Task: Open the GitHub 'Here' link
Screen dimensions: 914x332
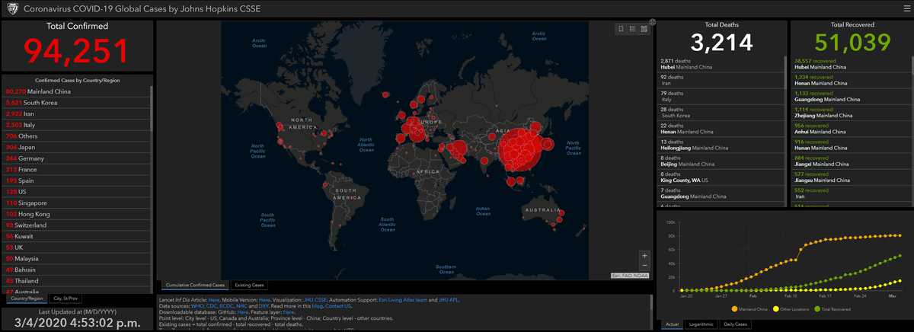Action: (x=243, y=312)
